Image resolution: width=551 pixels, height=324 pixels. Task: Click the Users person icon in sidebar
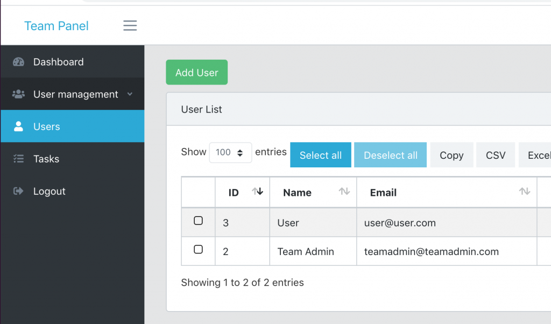click(x=19, y=126)
